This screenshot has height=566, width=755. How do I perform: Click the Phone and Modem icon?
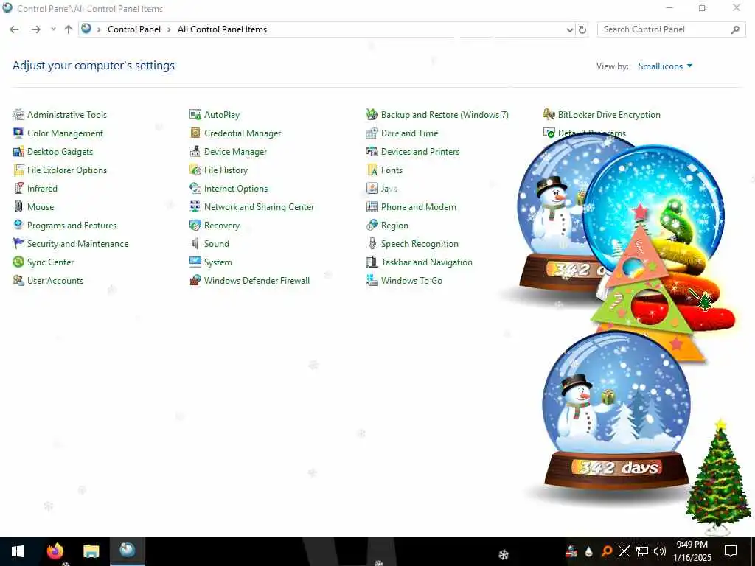[372, 207]
